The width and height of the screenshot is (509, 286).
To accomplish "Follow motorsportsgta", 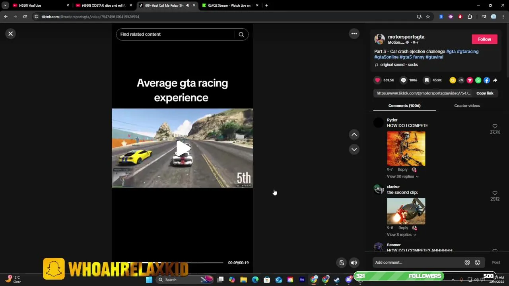I will coord(484,39).
